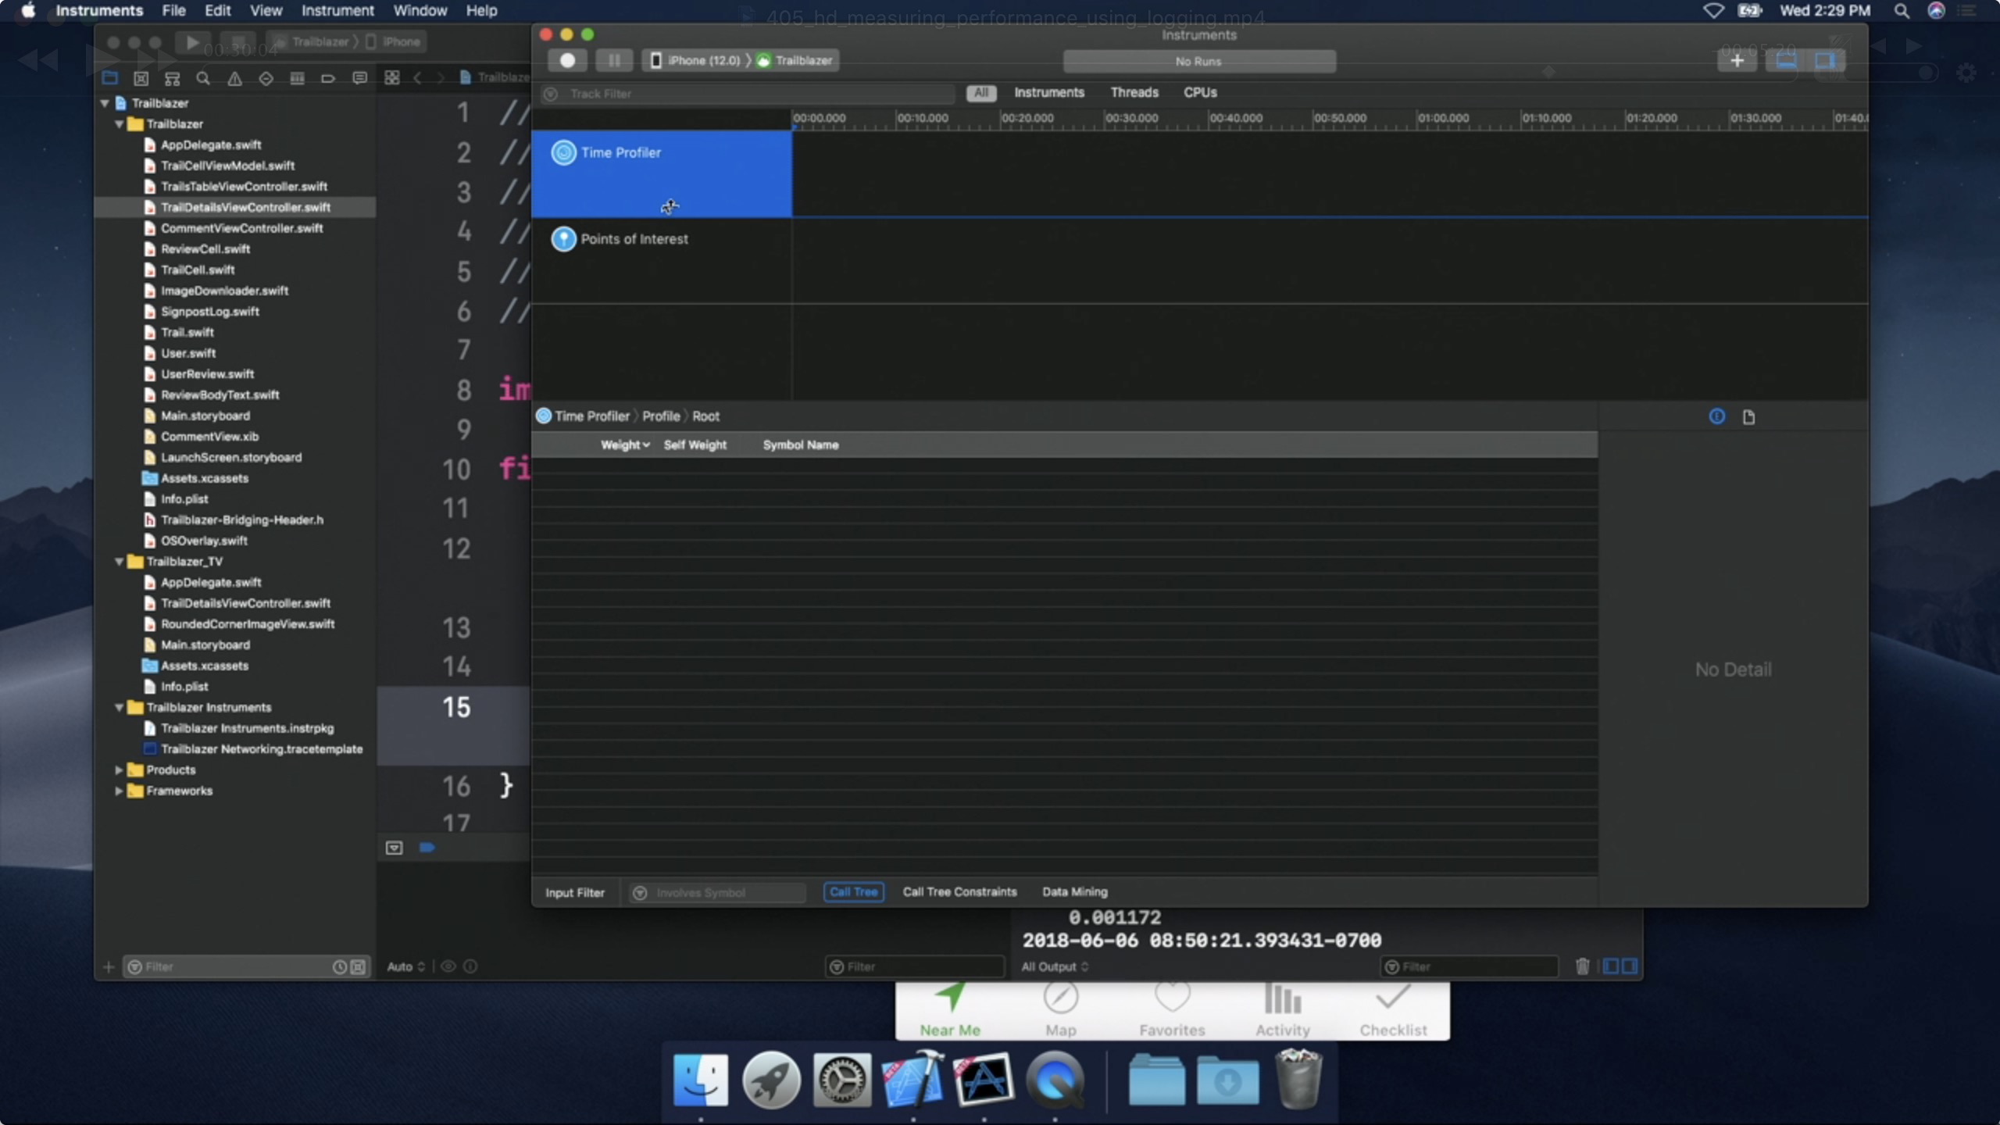
Task: Select the All track filter toggle
Action: point(980,93)
